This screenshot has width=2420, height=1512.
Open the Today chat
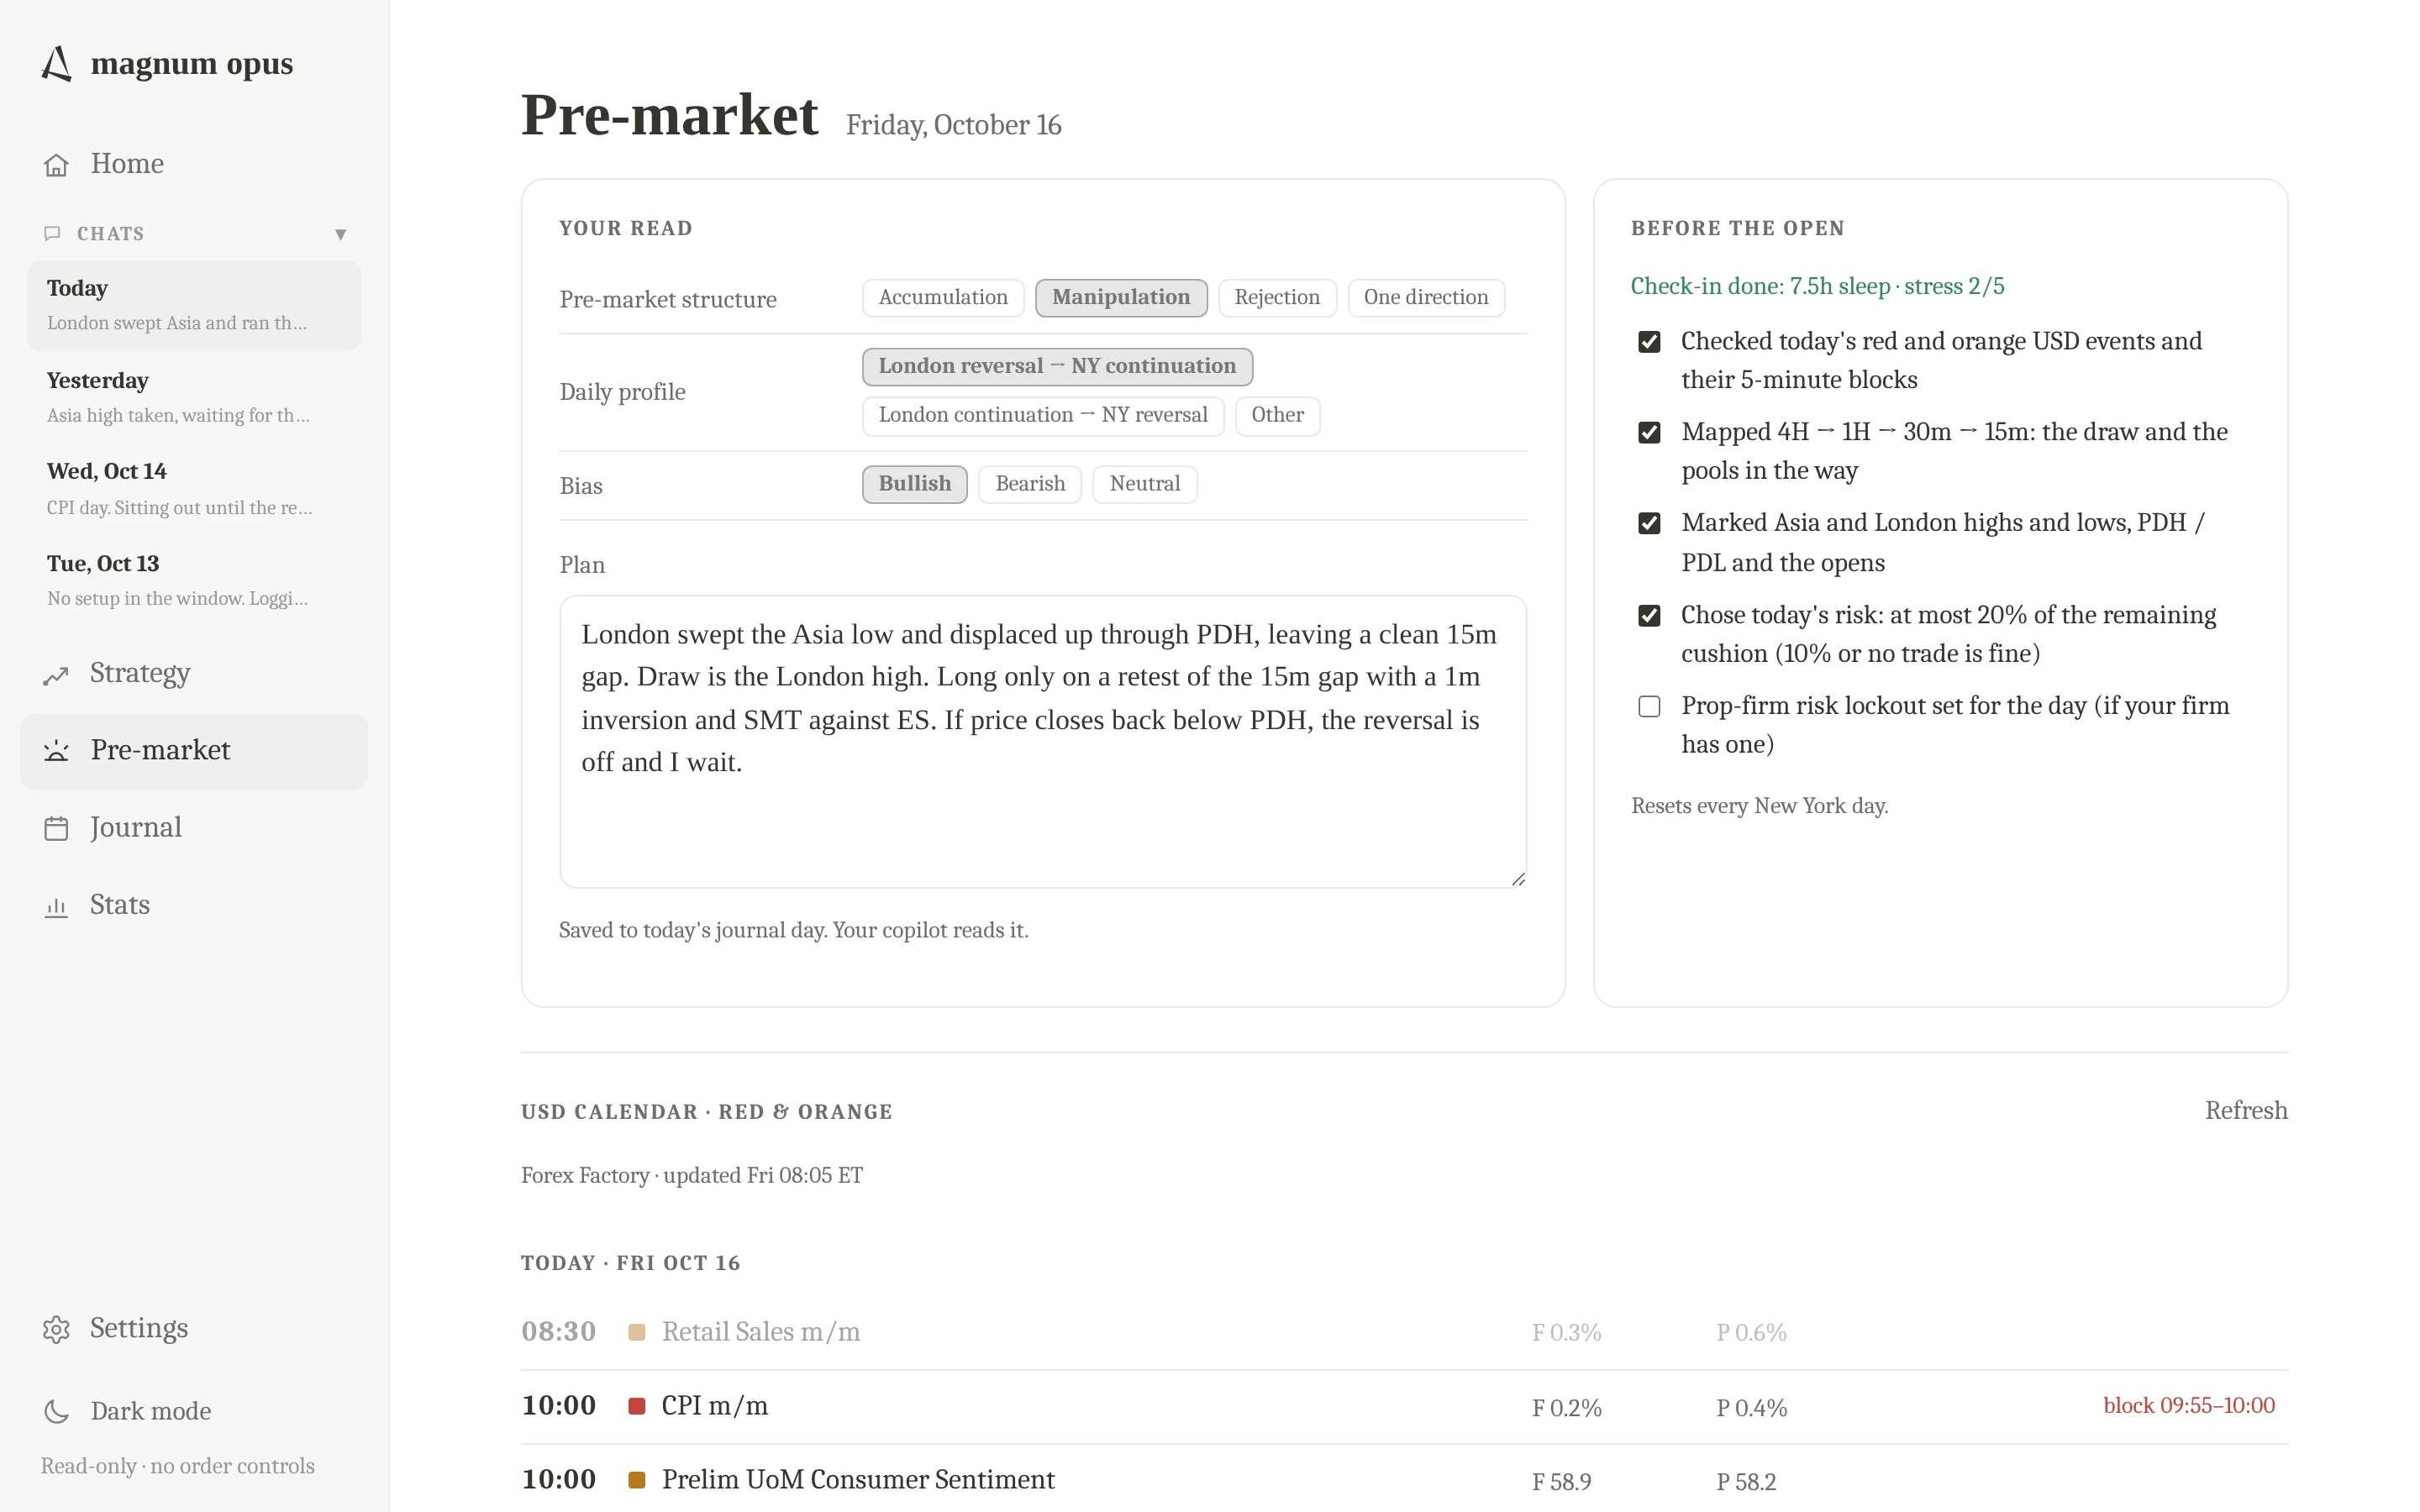(194, 305)
